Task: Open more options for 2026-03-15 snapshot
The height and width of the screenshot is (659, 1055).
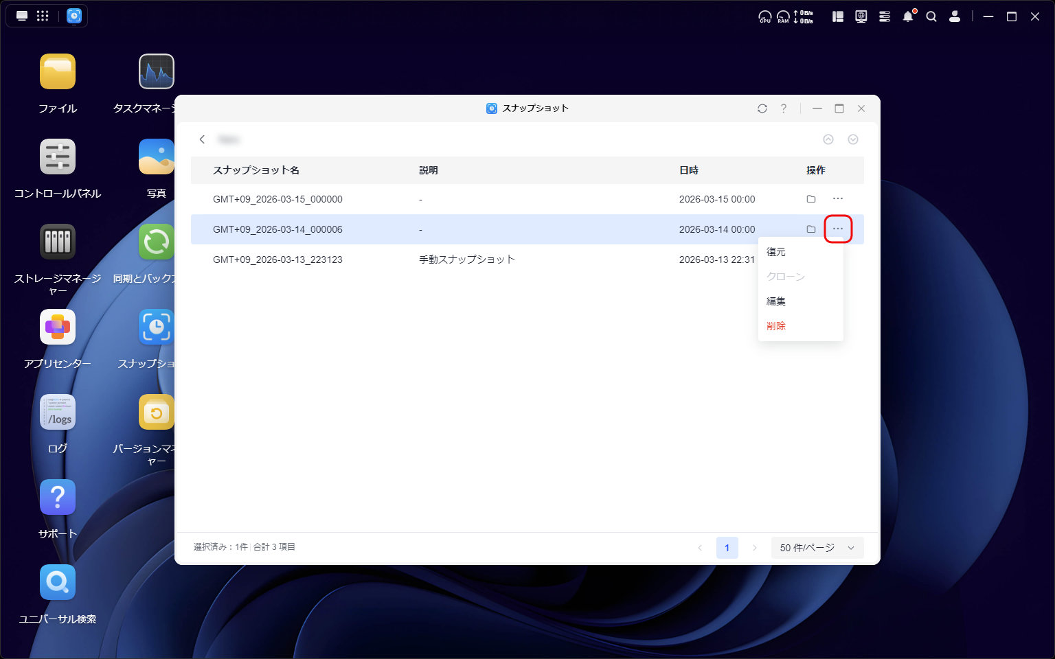Action: 837,199
